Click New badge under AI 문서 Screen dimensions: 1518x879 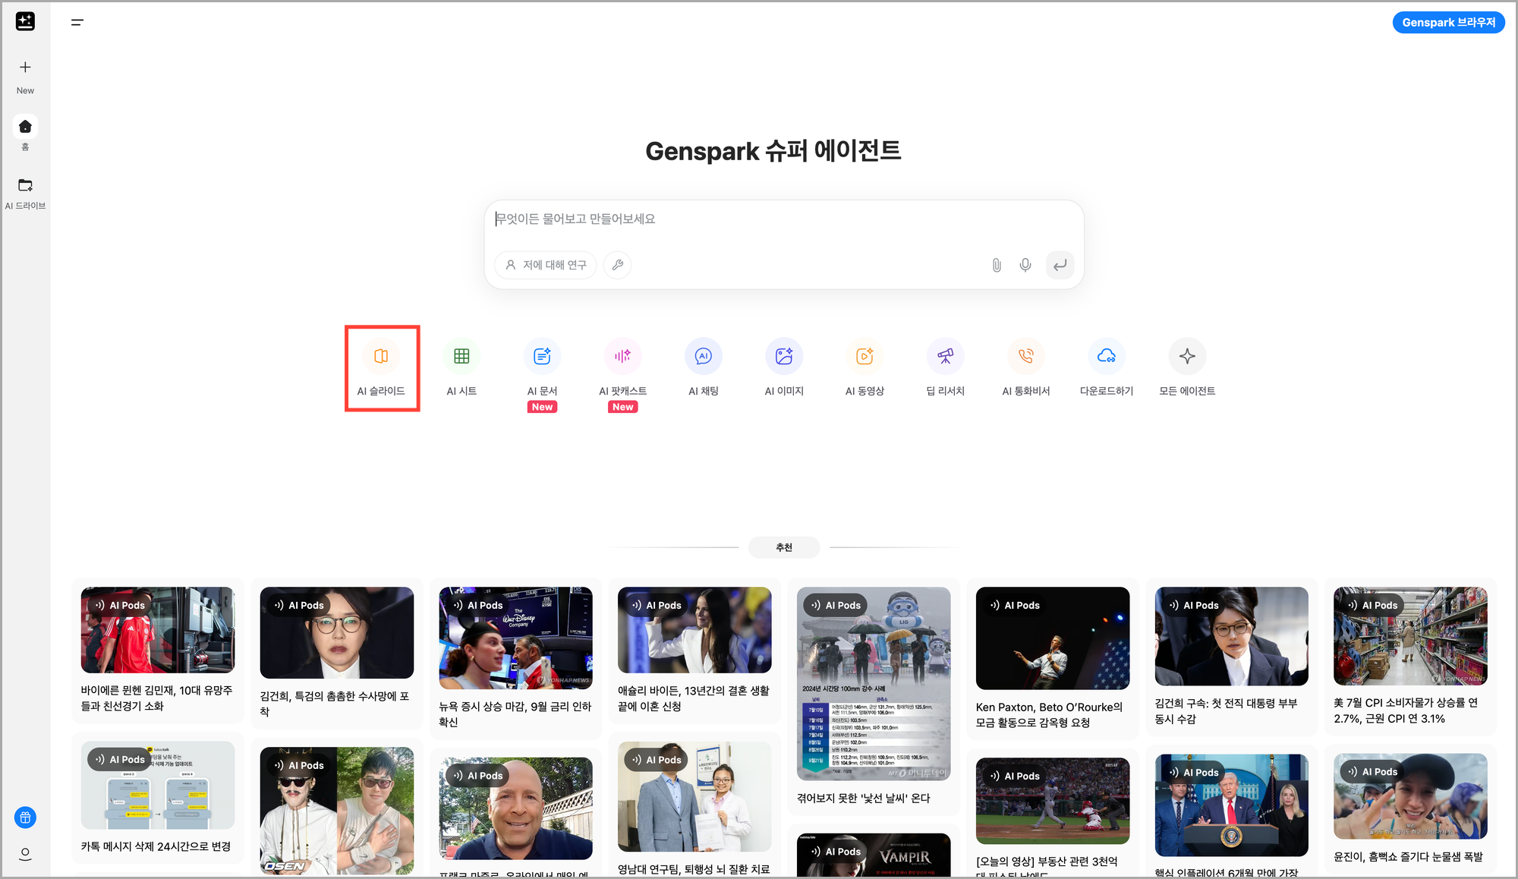pyautogui.click(x=542, y=407)
